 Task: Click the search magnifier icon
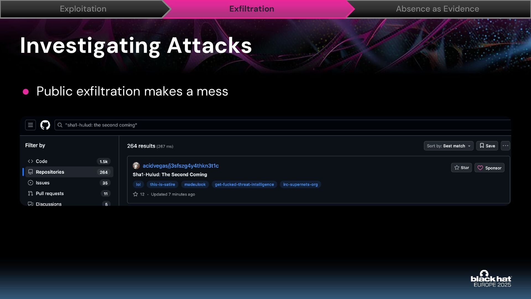(60, 125)
